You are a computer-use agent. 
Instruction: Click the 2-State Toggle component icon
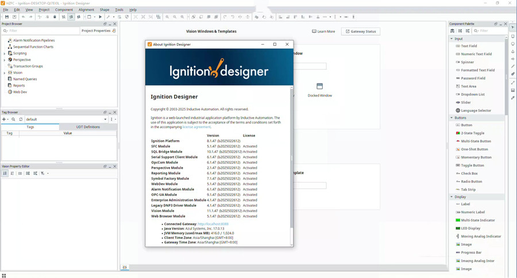coord(458,133)
